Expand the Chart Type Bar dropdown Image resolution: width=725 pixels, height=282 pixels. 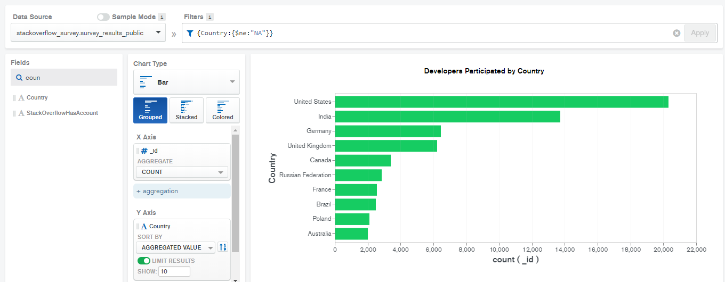(187, 82)
